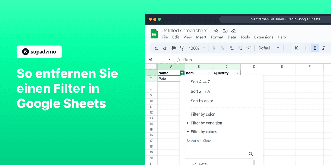Decrease decimal places icon
Image resolution: width=331 pixels, height=165 pixels.
pos(231,48)
